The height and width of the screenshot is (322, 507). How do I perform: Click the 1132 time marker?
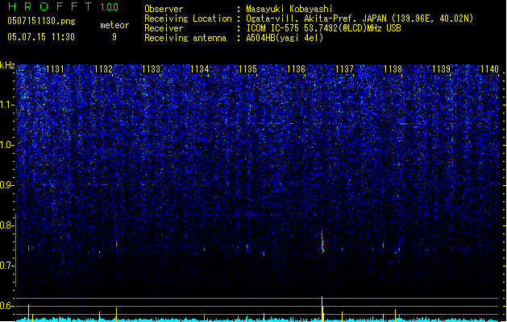pyautogui.click(x=103, y=69)
